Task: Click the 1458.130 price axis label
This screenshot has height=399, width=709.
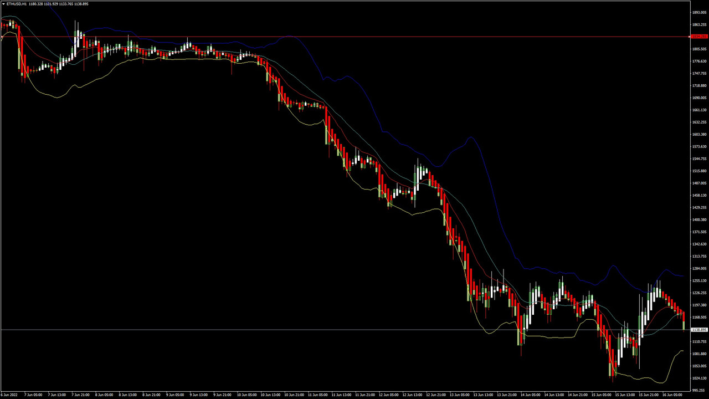Action: point(699,195)
